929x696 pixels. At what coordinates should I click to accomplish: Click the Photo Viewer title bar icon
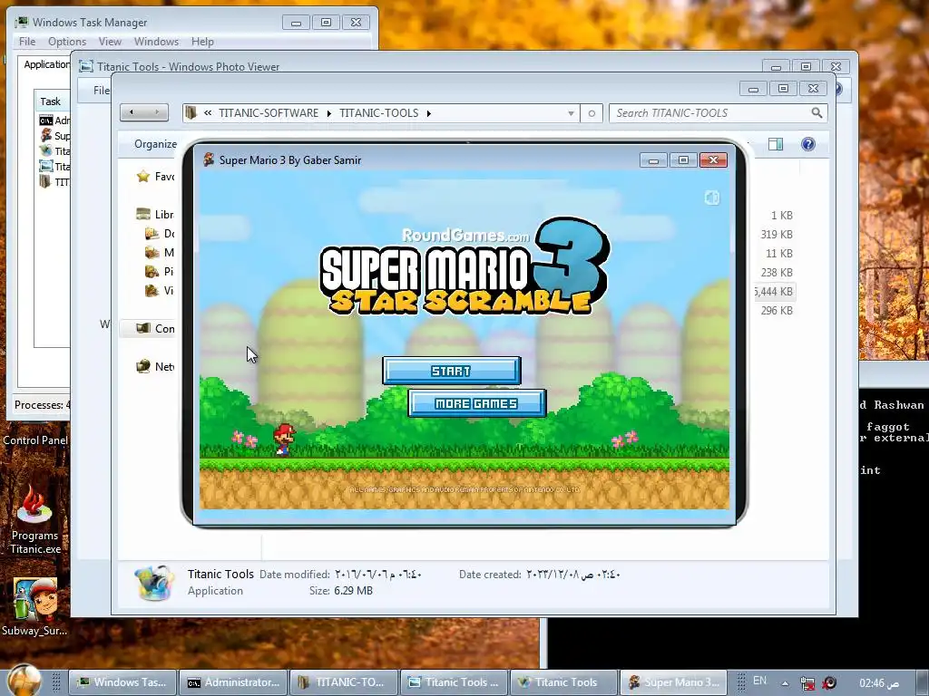click(x=86, y=67)
